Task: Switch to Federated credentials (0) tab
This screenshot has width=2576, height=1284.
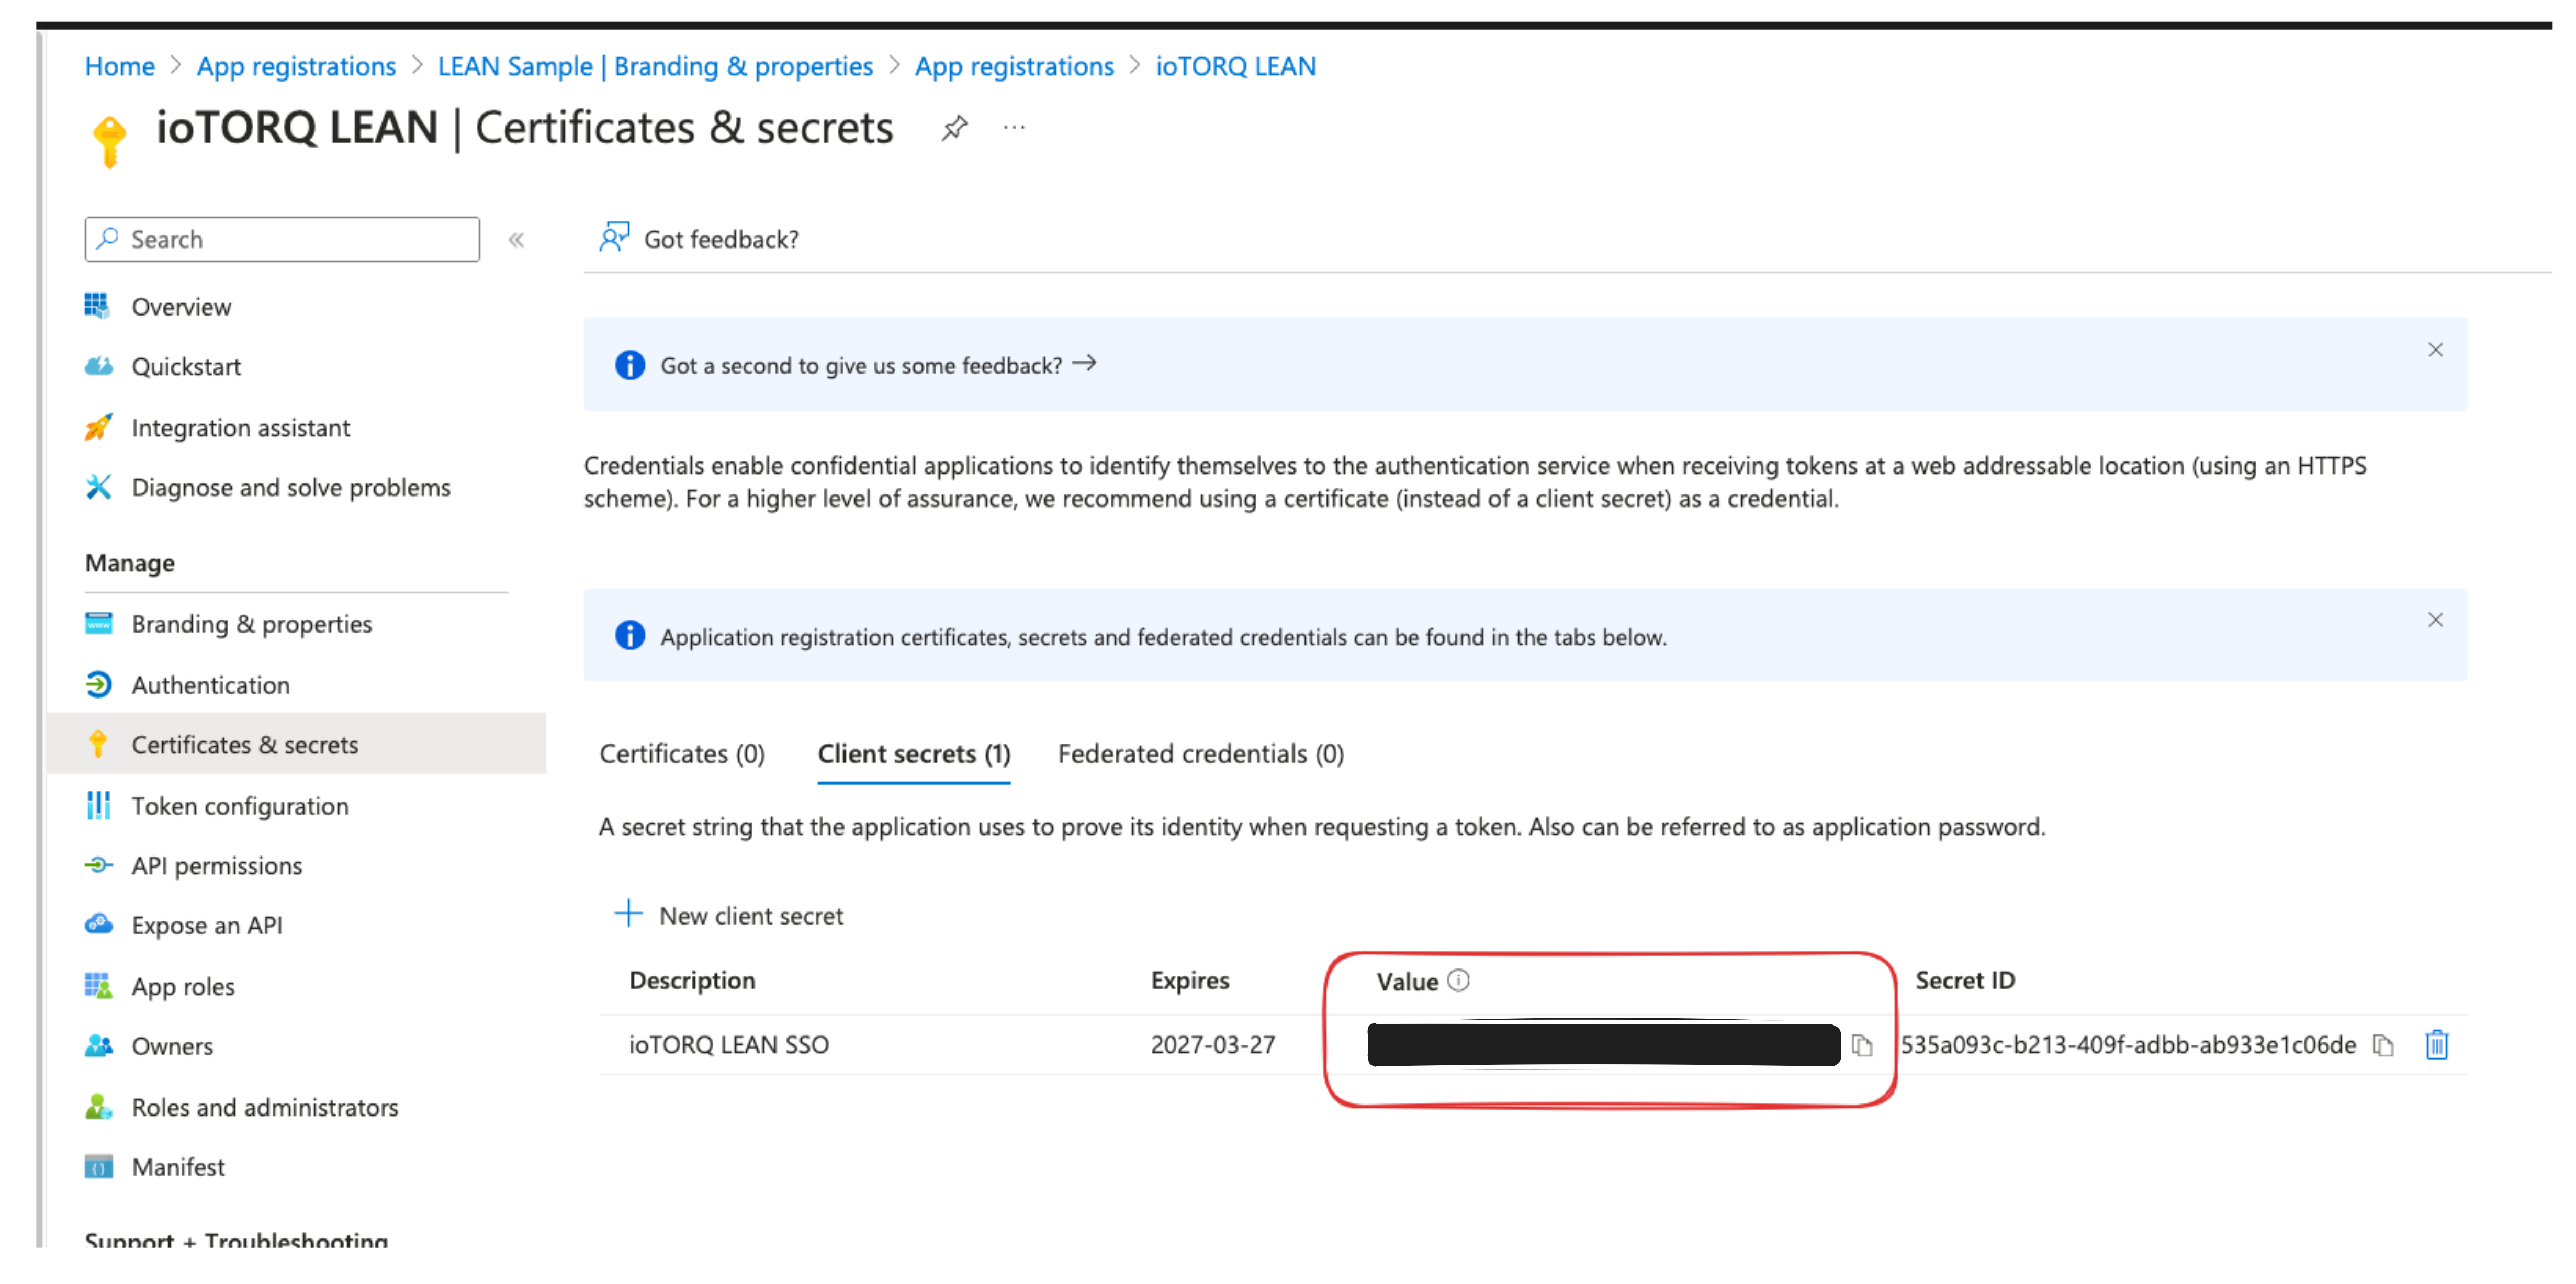Action: tap(1201, 754)
